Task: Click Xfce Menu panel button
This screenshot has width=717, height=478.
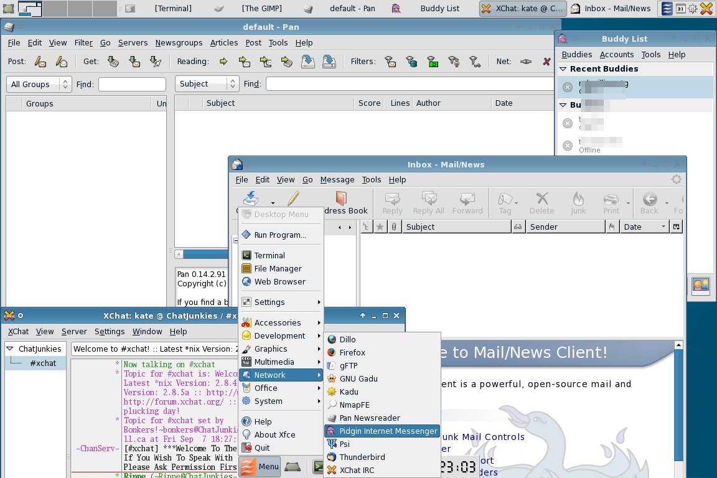Action: pos(260,467)
